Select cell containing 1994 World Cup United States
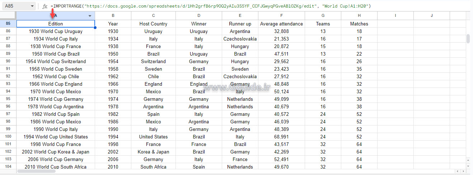The height and width of the screenshot is (175, 473). pyautogui.click(x=56, y=137)
